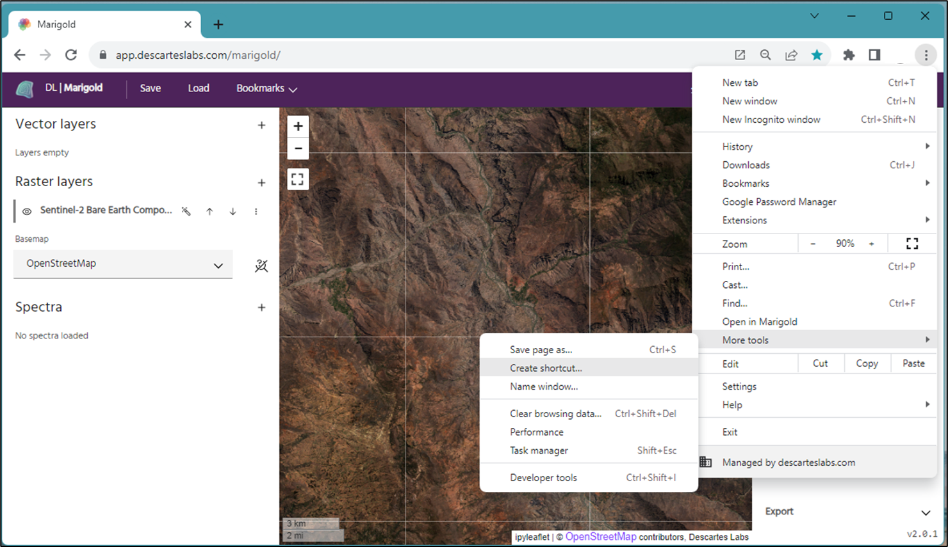
Task: Click the Chrome three-dot menu button
Action: (x=926, y=55)
